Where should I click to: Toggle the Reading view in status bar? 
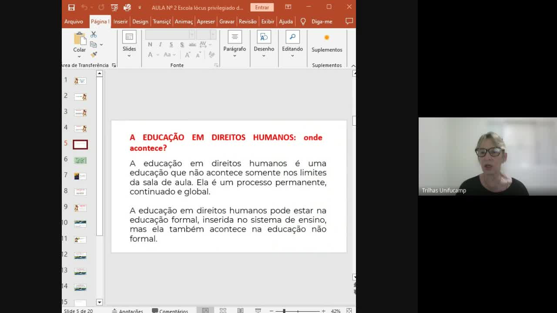pos(241,310)
